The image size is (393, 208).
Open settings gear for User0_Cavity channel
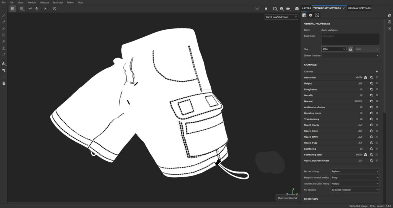pyautogui.click(x=371, y=125)
